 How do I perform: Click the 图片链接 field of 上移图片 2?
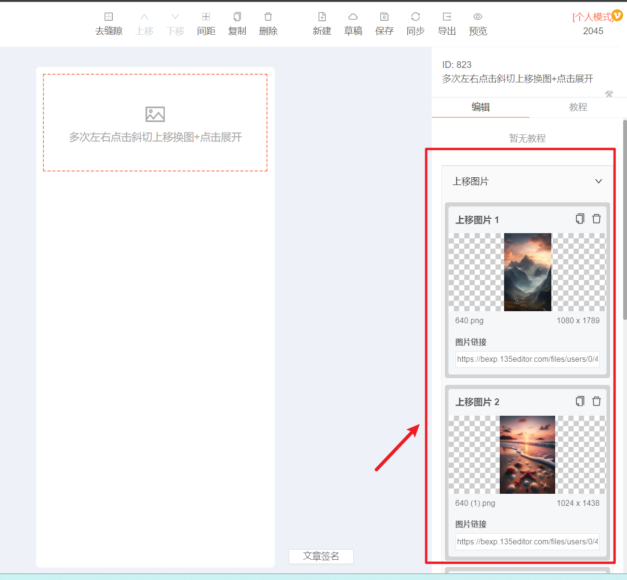[528, 541]
